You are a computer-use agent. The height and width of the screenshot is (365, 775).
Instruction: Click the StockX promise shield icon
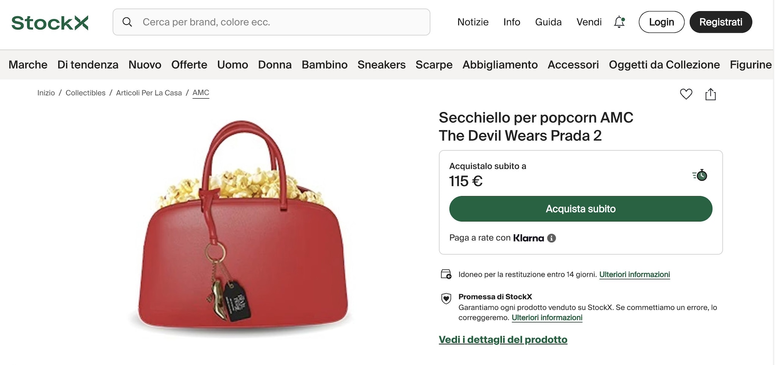447,298
